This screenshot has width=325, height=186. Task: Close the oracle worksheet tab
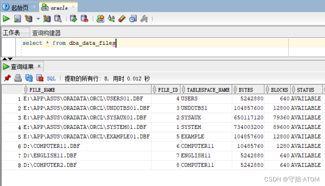(x=73, y=7)
